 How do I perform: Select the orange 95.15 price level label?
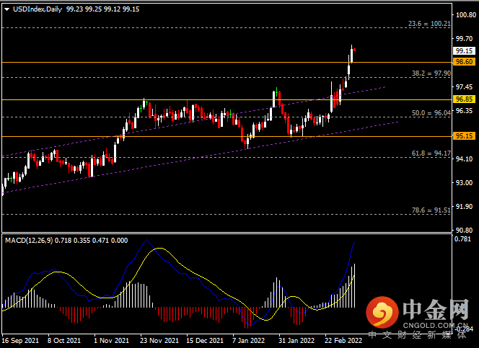[x=464, y=136]
